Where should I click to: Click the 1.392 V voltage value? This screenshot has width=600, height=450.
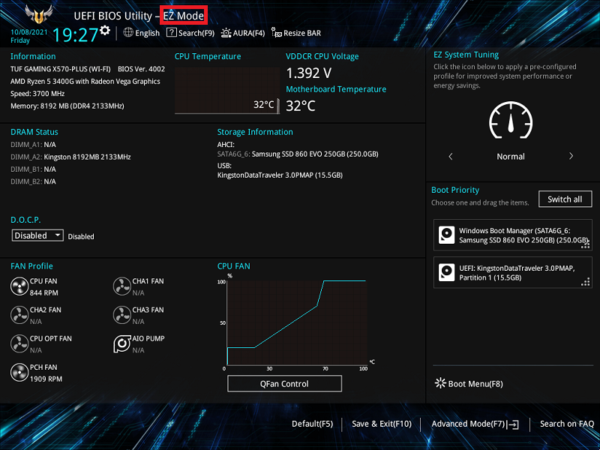click(309, 73)
